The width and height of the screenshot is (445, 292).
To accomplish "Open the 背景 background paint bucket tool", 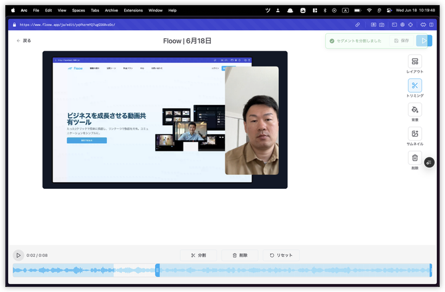I will click(415, 110).
